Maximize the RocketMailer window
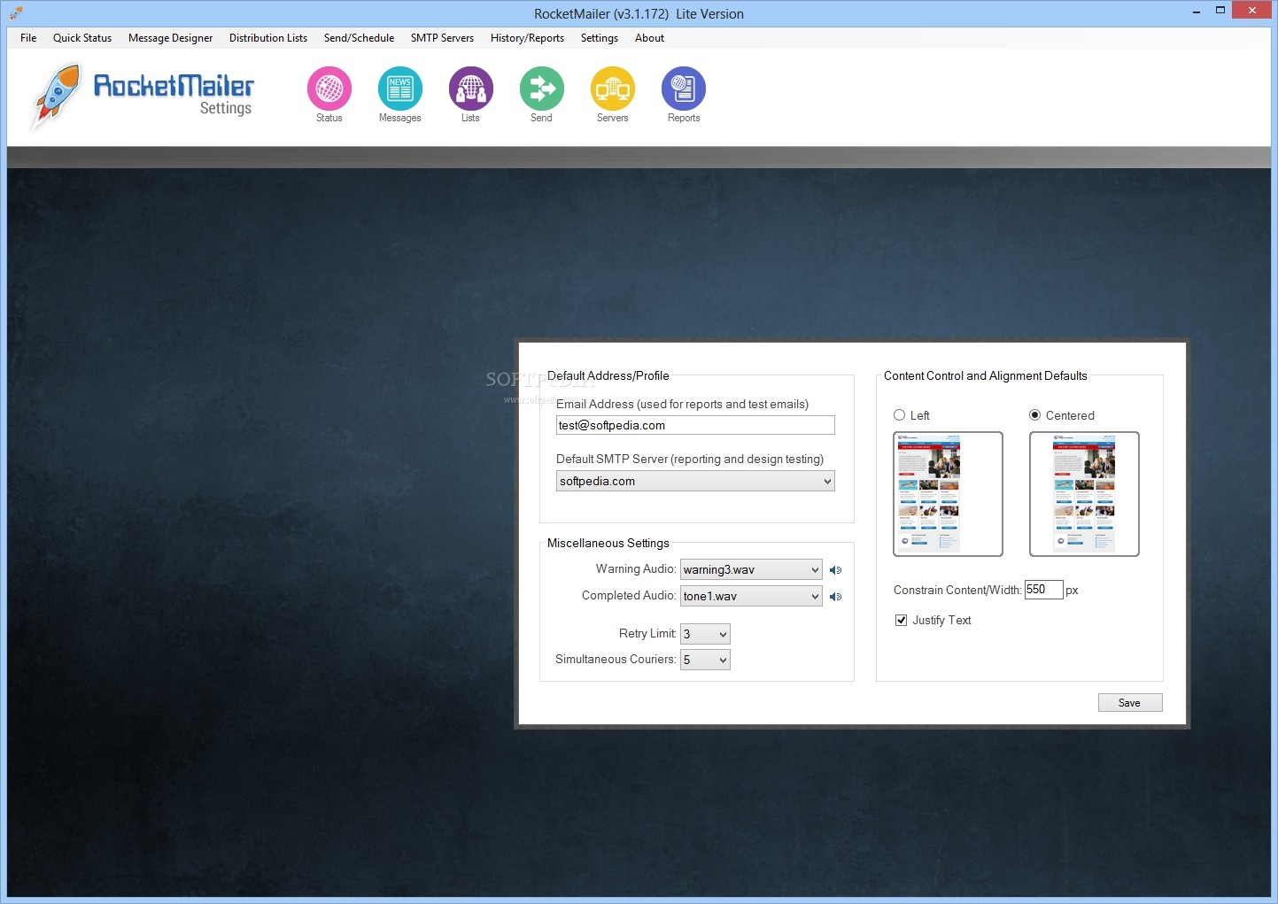1278x904 pixels. [1220, 11]
